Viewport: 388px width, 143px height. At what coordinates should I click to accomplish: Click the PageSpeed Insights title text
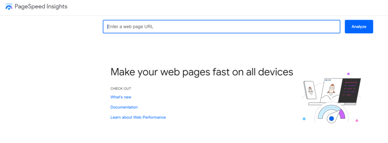click(41, 6)
